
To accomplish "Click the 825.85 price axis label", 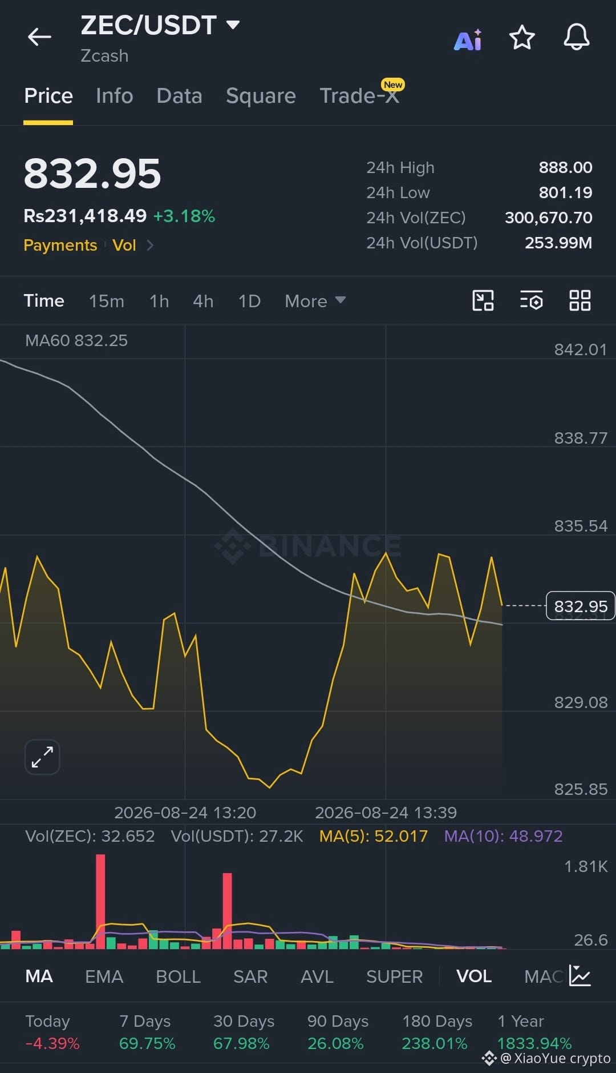I will tap(581, 789).
